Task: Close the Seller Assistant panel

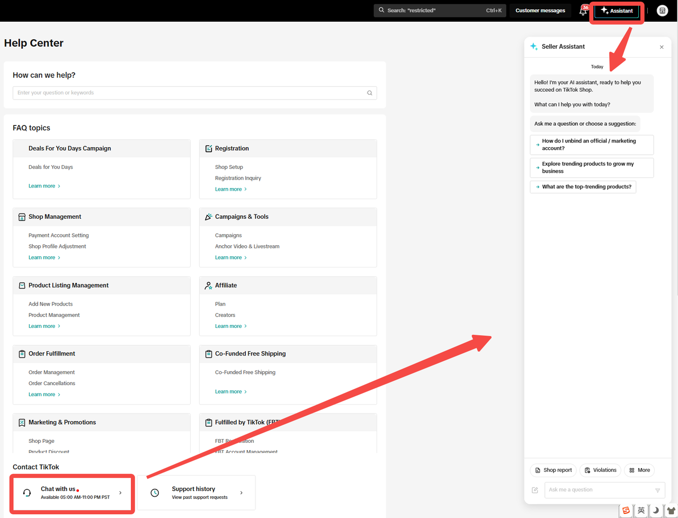Action: (662, 47)
